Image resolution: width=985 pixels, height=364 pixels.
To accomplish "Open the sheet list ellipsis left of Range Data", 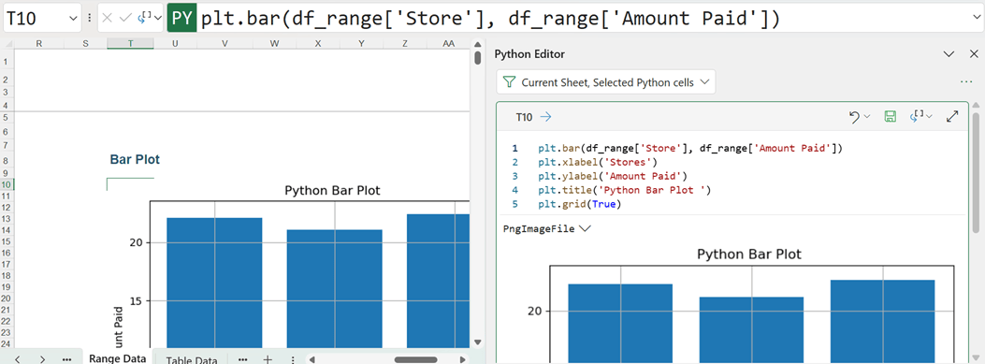I will (66, 359).
